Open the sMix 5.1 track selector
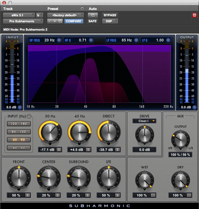The width and height of the screenshot is (199, 209). [x=19, y=15]
